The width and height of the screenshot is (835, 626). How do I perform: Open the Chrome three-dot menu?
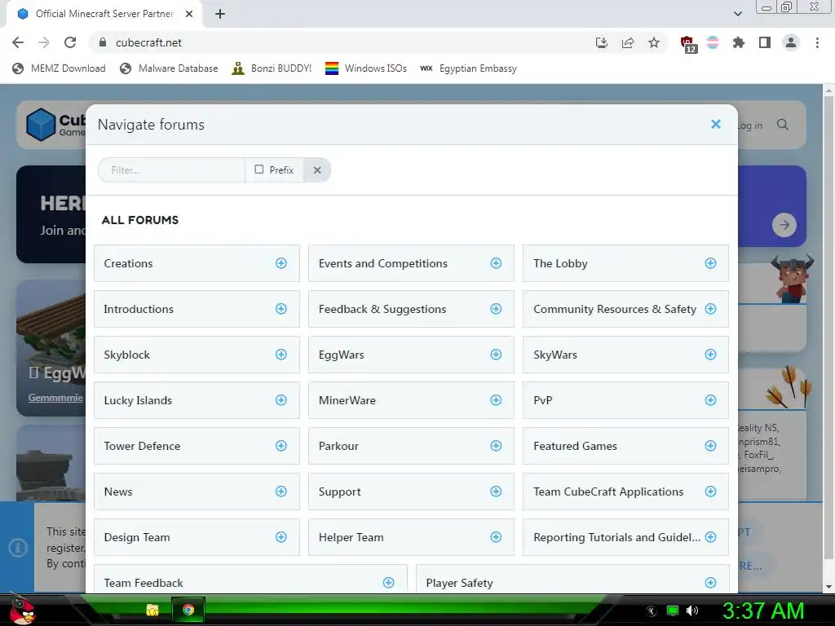817,42
